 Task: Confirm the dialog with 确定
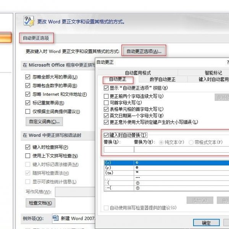click(206, 222)
